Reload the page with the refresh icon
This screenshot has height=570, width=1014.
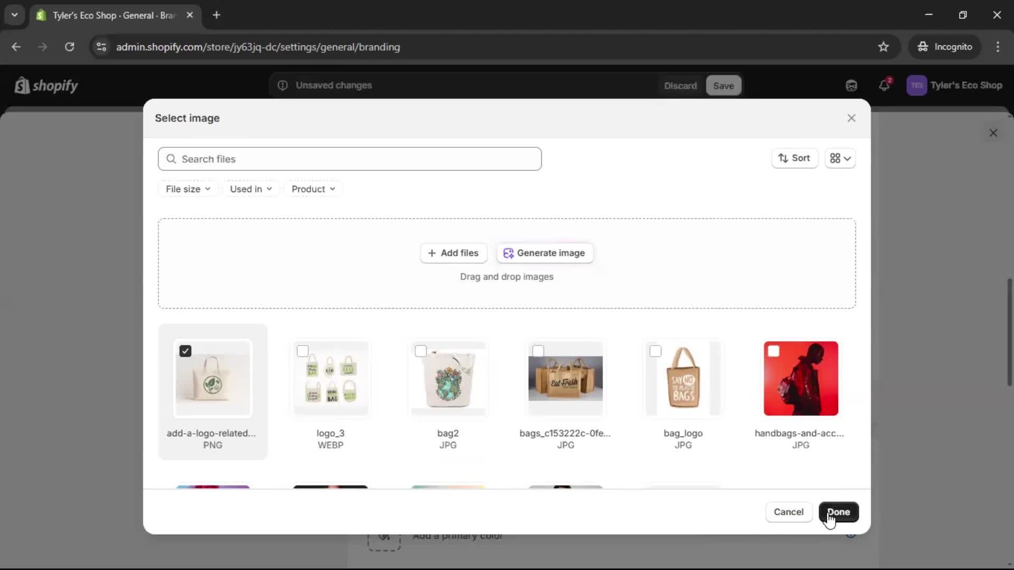pyautogui.click(x=69, y=47)
